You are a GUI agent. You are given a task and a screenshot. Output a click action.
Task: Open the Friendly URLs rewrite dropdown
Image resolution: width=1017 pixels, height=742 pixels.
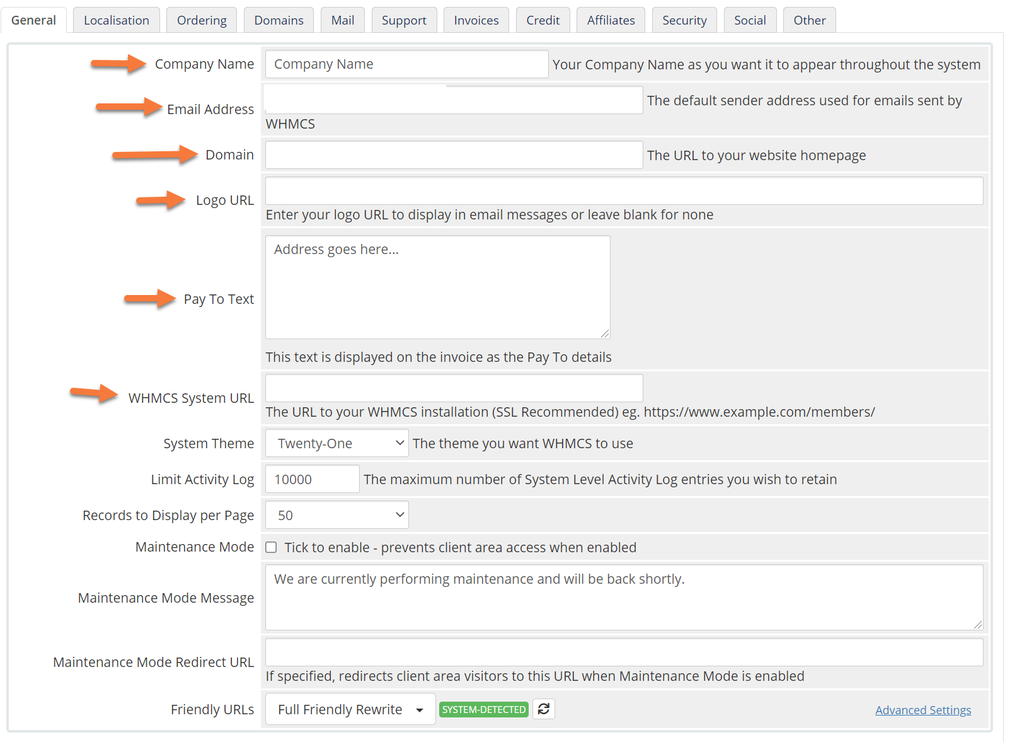pos(350,709)
